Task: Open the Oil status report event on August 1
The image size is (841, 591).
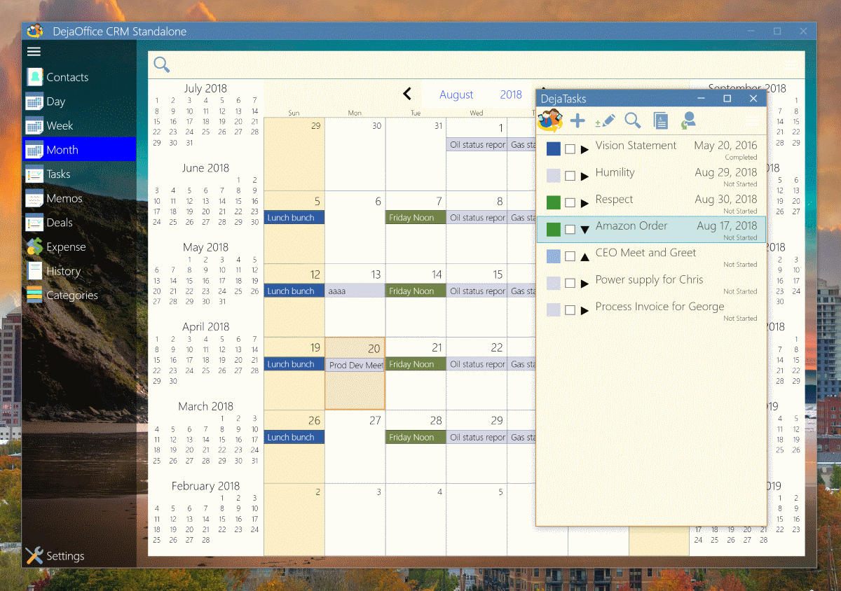Action: 477,144
